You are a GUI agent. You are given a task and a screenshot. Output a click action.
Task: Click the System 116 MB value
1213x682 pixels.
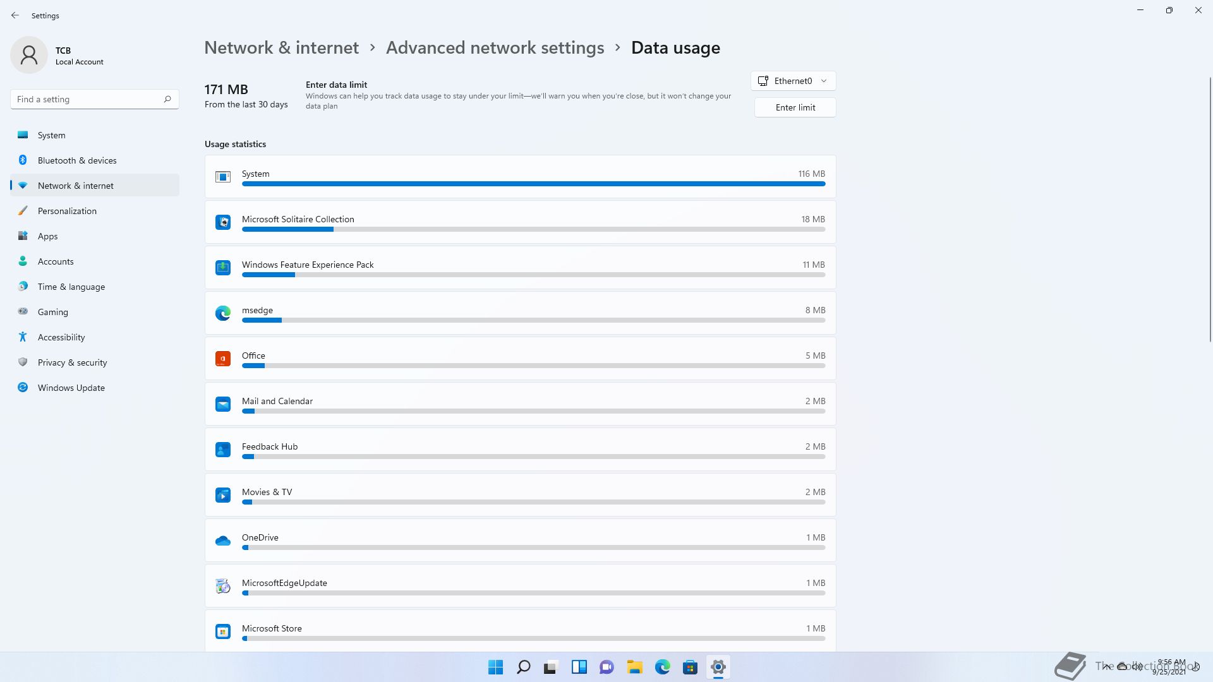(811, 174)
